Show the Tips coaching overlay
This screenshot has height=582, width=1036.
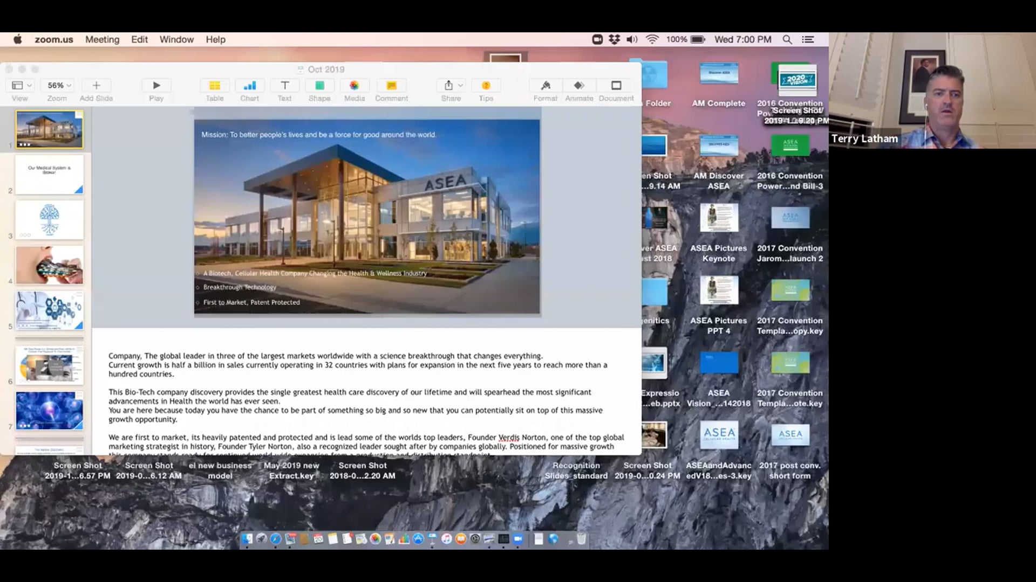click(486, 86)
